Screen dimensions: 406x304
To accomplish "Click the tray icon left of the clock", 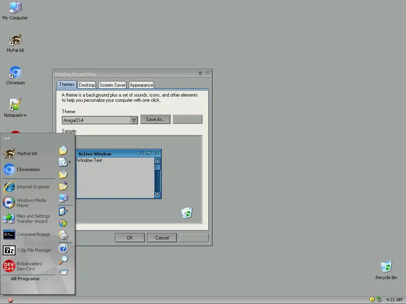I will (379, 300).
